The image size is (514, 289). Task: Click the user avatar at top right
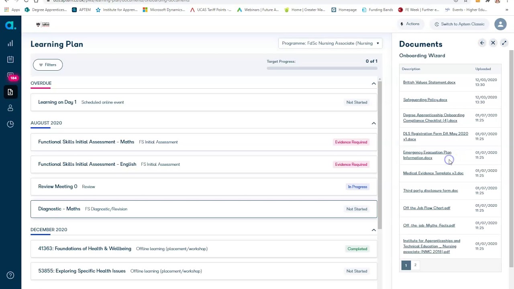click(500, 24)
